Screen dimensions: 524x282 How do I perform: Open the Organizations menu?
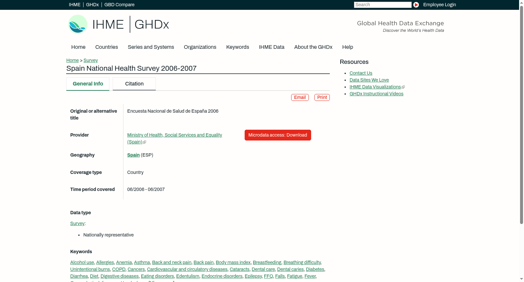(200, 47)
